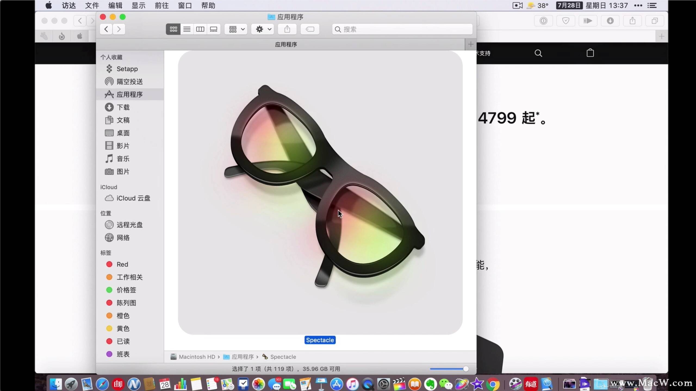Open the group-by arrangement dropdown
696x391 pixels.
pos(236,29)
